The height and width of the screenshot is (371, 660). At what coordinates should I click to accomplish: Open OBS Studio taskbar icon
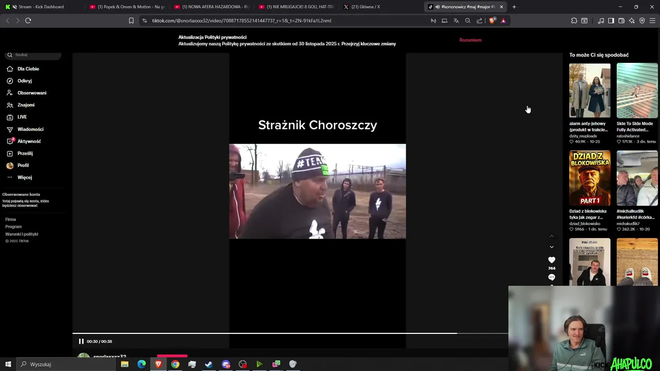tap(243, 364)
